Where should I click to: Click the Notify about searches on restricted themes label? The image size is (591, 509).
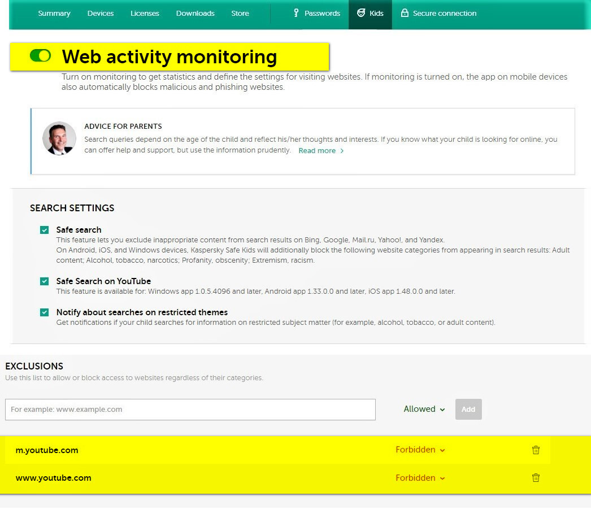pos(142,312)
